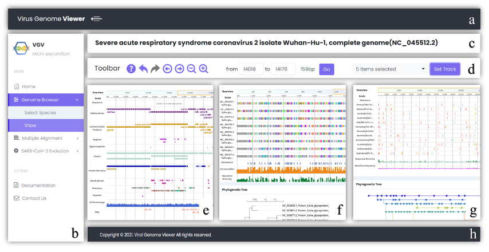Click the SARS-CoV-2 Evolution gear icon

point(16,151)
